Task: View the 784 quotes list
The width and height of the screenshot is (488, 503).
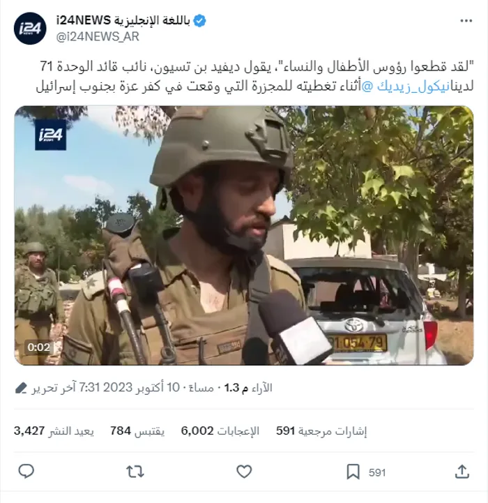Action: tap(137, 431)
